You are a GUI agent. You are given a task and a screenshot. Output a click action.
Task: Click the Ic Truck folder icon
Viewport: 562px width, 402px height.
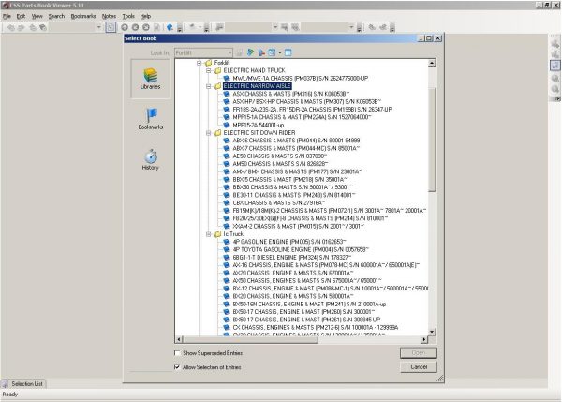pos(217,234)
